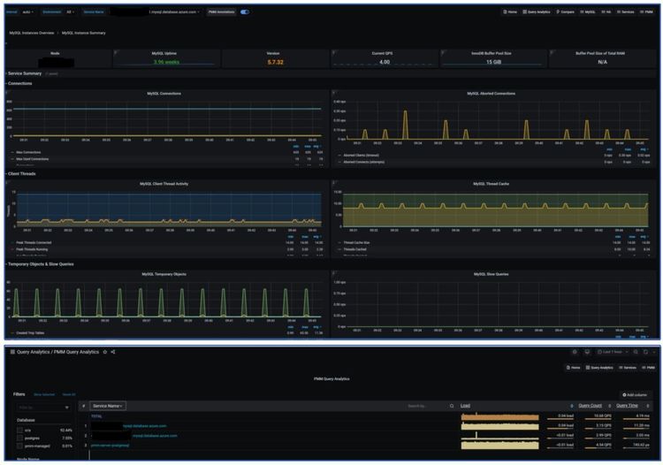Image resolution: width=663 pixels, height=465 pixels.
Task: Share the PMM Query Analytics dashboard
Action: pyautogui.click(x=113, y=352)
